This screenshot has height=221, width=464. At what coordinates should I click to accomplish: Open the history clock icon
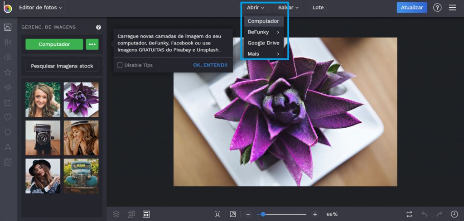click(x=454, y=214)
